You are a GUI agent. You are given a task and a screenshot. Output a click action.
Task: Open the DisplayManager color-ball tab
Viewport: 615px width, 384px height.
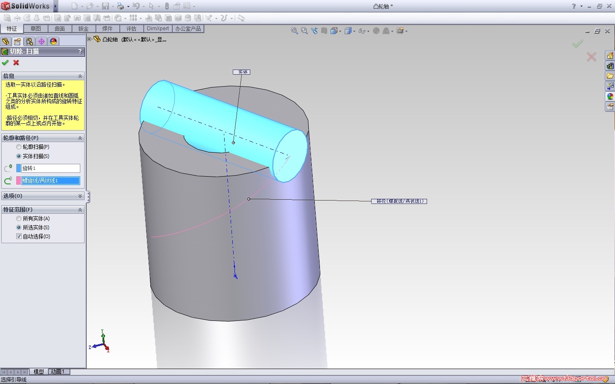[53, 41]
